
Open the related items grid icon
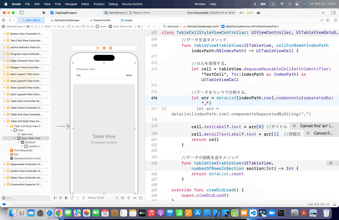click(x=3, y=20)
